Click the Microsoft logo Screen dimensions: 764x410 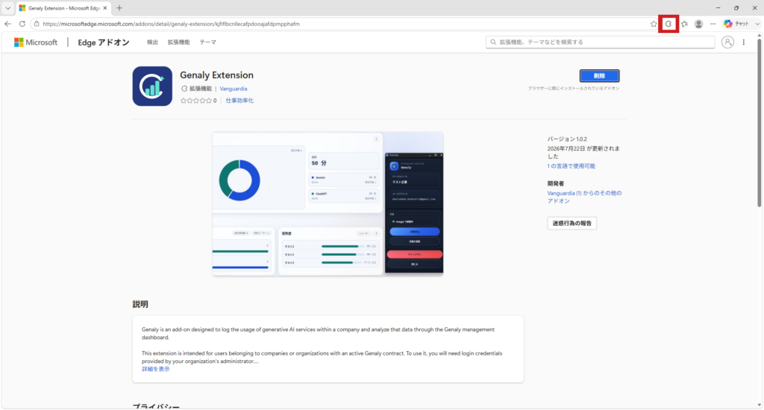click(x=36, y=42)
